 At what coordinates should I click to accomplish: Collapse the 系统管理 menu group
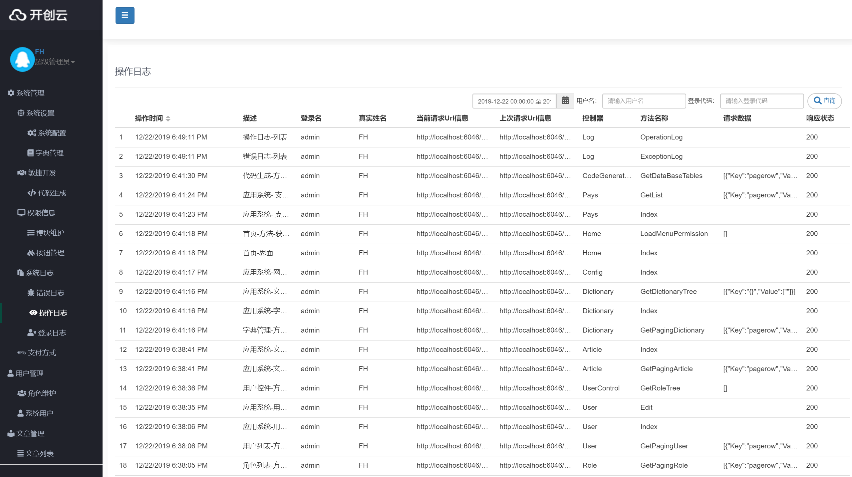[x=26, y=93]
